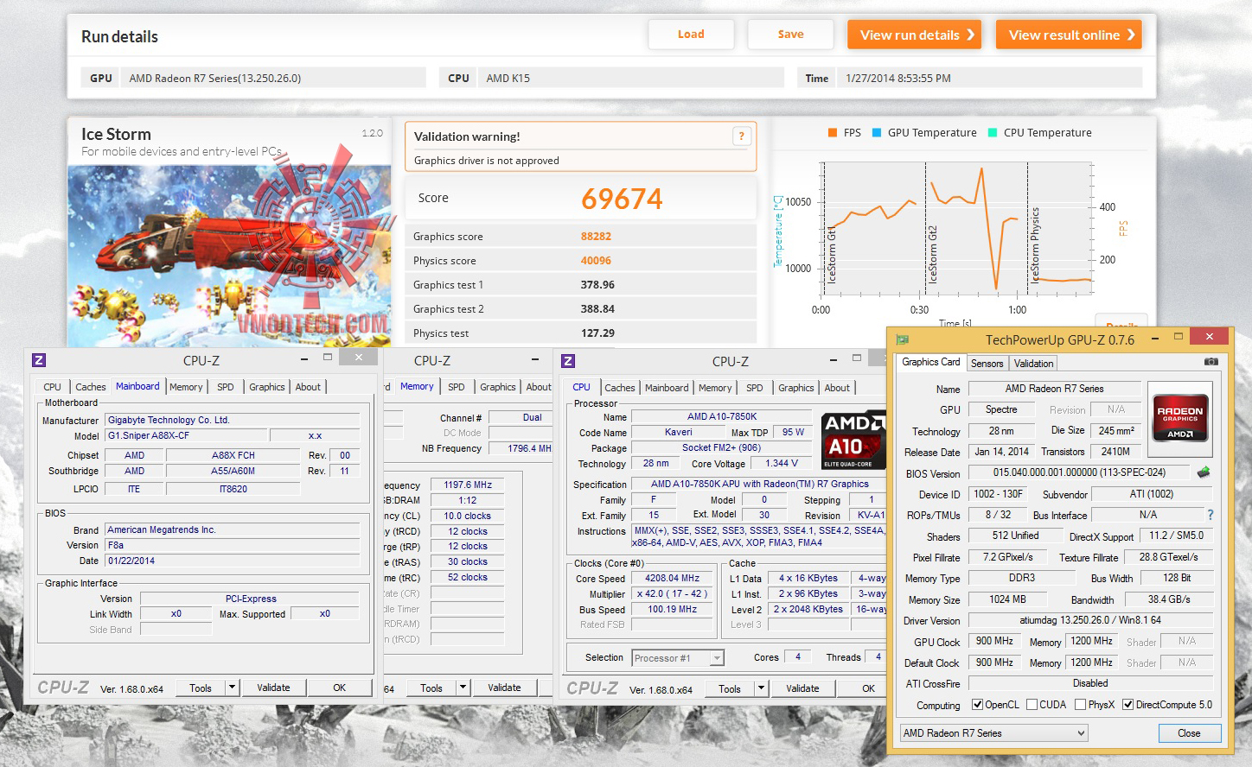
Task: Expand the Tools arrow in Mainboard CPU-Z window
Action: [x=232, y=688]
